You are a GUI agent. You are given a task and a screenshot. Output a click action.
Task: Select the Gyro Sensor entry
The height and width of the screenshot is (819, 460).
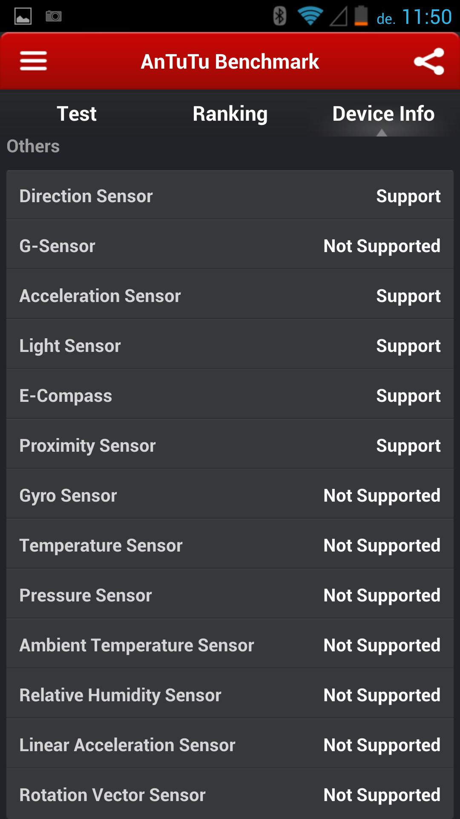click(230, 495)
